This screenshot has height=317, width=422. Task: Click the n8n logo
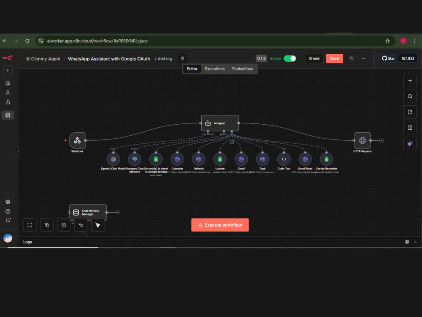coord(8,57)
